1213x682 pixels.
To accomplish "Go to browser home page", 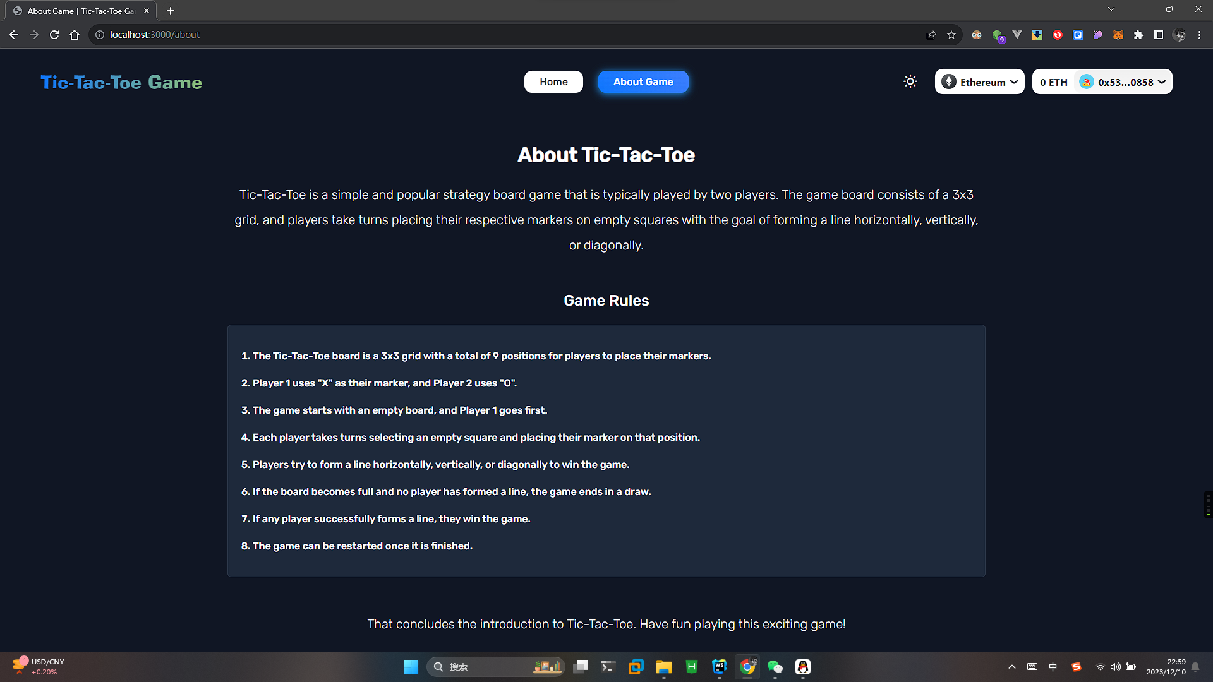I will tap(75, 35).
